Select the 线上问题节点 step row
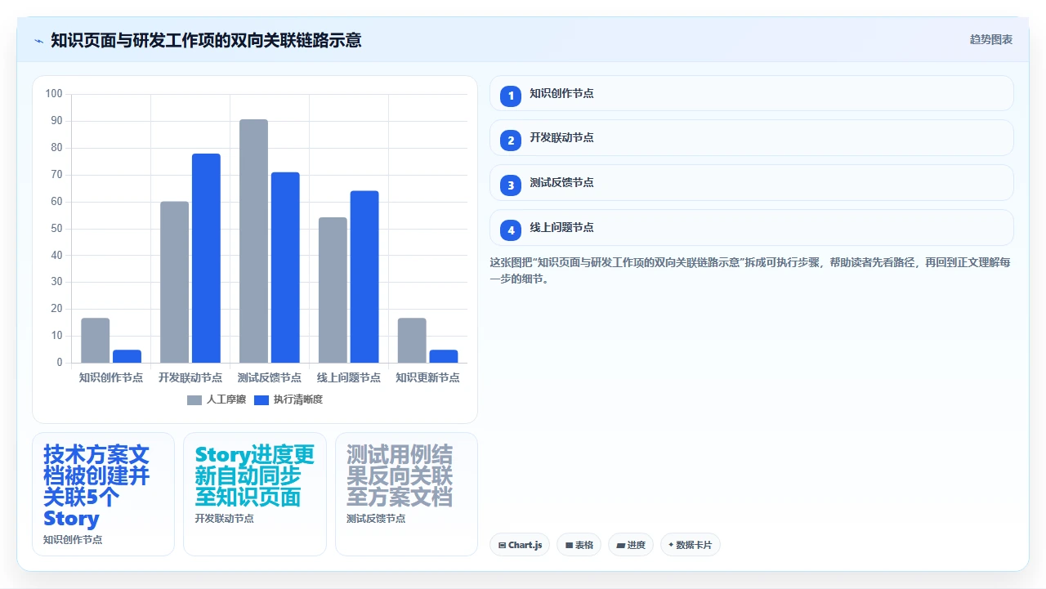 pos(751,228)
